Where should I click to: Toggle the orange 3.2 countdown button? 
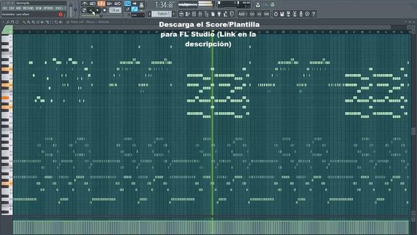(101, 4)
